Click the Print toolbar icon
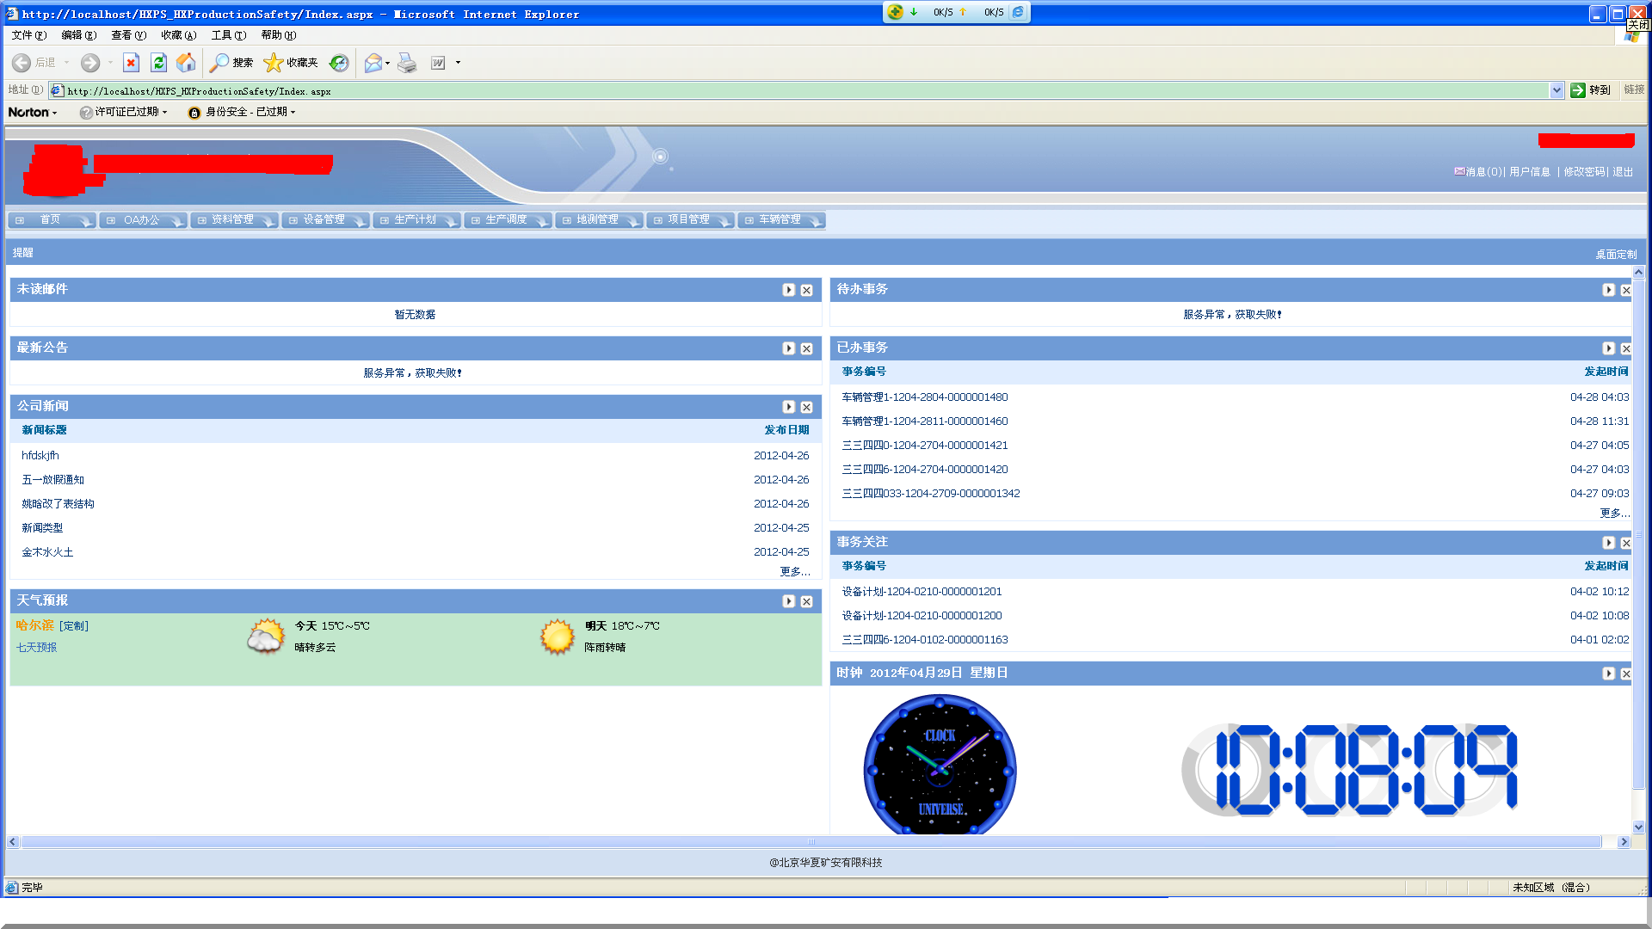 point(407,63)
